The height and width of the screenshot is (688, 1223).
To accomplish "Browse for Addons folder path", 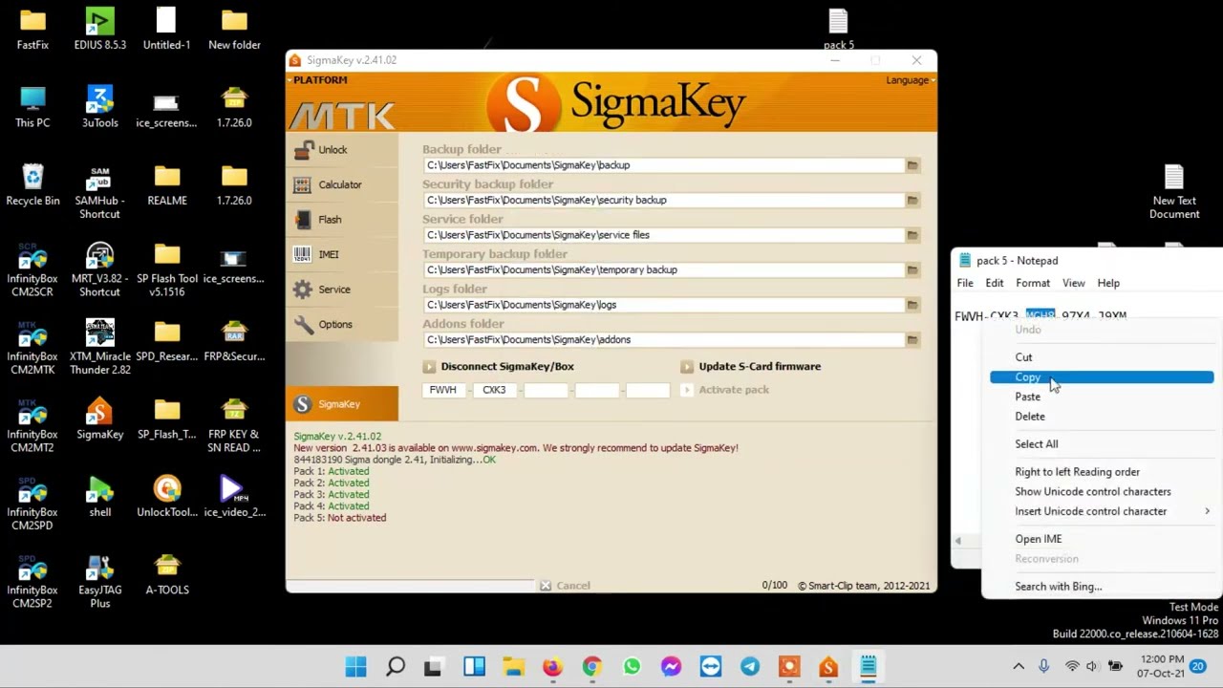I will point(912,339).
